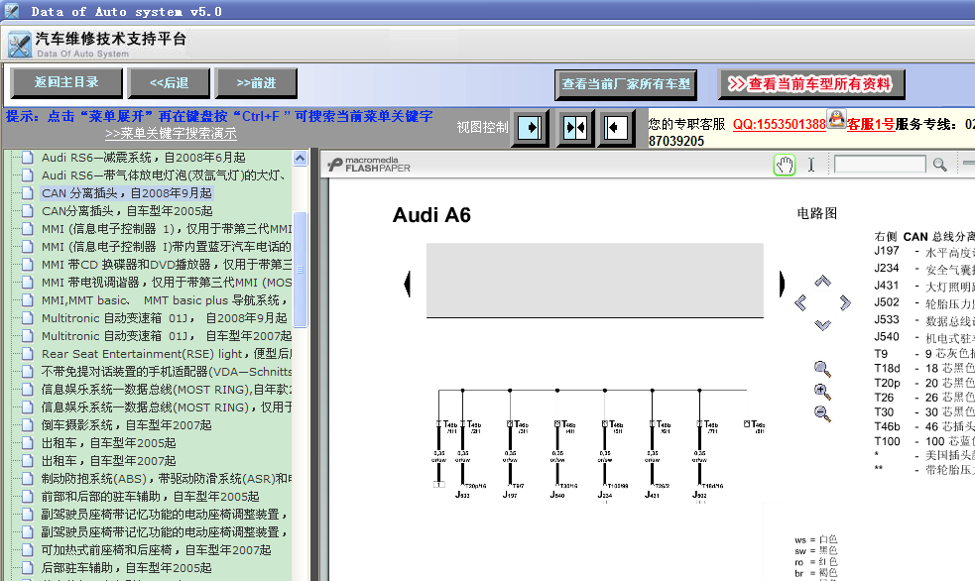
Task: Open 制动防抱系统(ABS) entry
Action: click(x=166, y=479)
